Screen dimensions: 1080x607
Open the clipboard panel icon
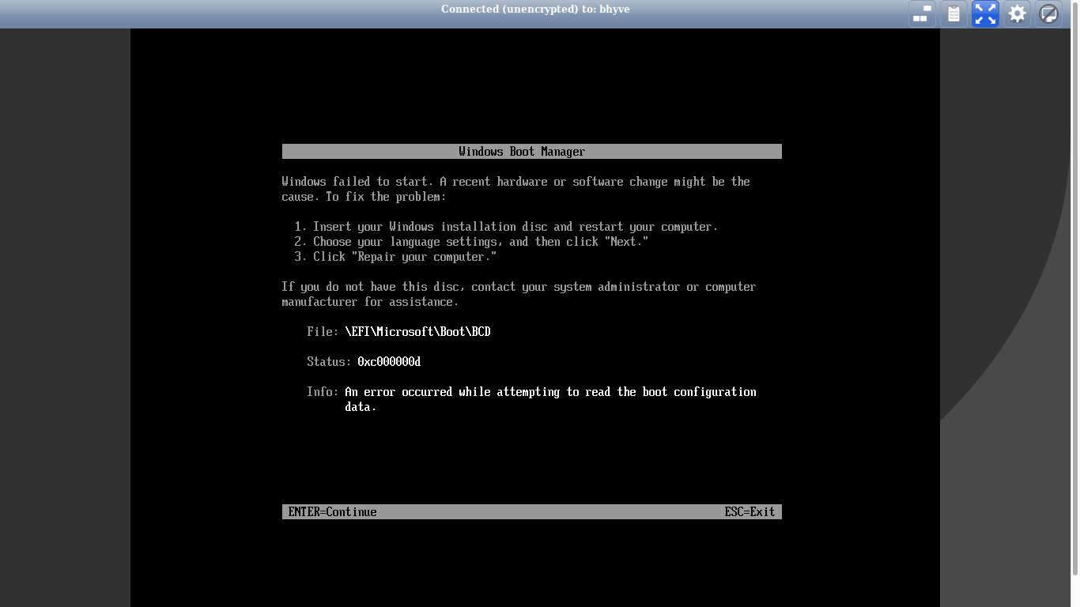click(x=953, y=13)
